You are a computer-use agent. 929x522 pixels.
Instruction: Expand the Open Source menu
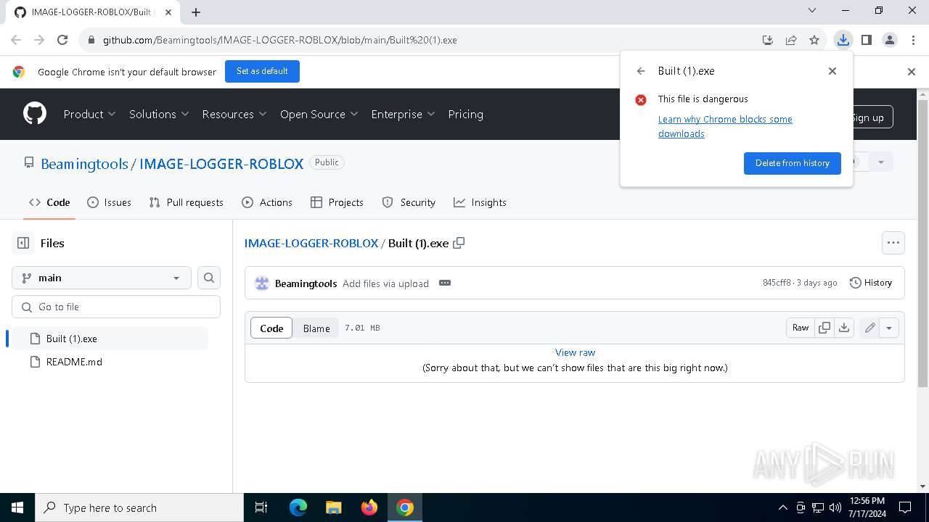point(319,114)
